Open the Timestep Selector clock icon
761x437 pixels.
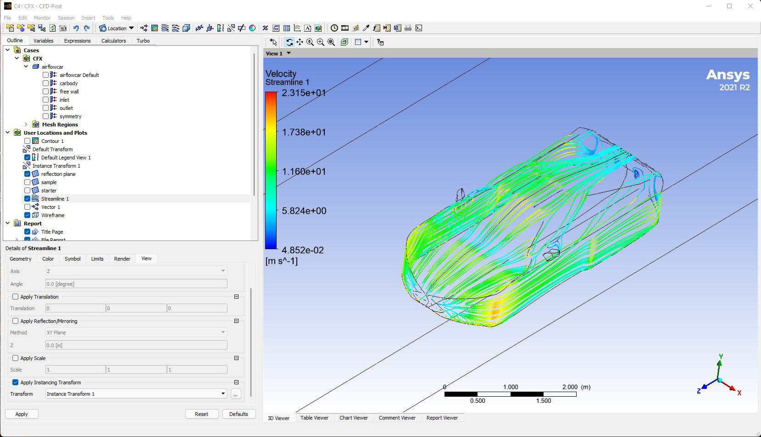click(x=334, y=28)
